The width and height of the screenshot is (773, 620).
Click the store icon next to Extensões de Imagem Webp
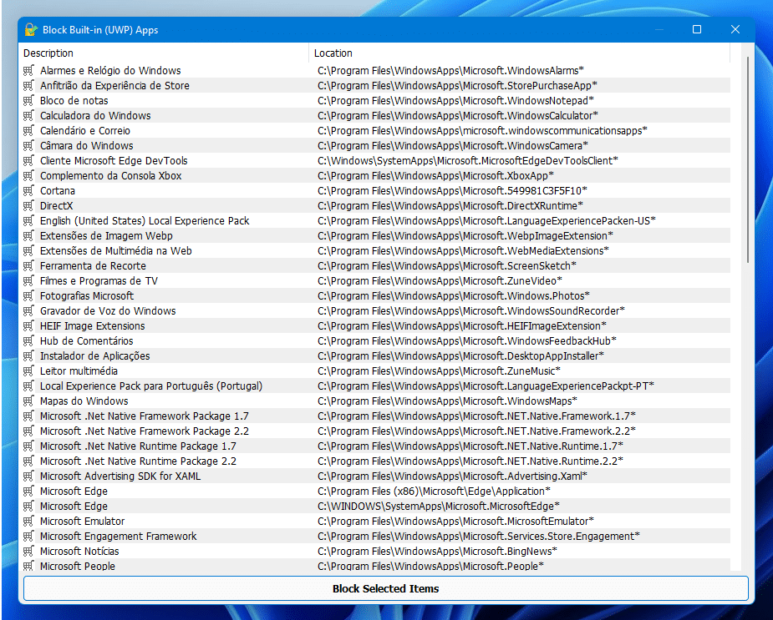click(28, 236)
